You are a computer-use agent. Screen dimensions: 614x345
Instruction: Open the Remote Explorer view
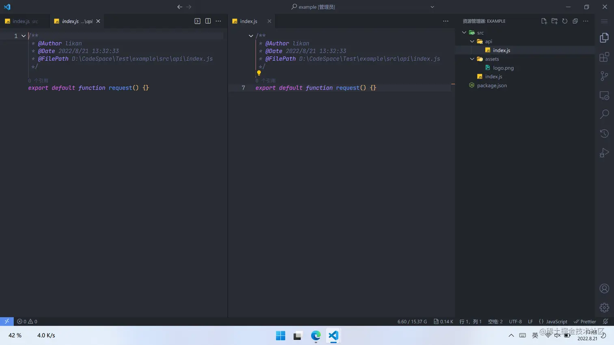(x=604, y=95)
